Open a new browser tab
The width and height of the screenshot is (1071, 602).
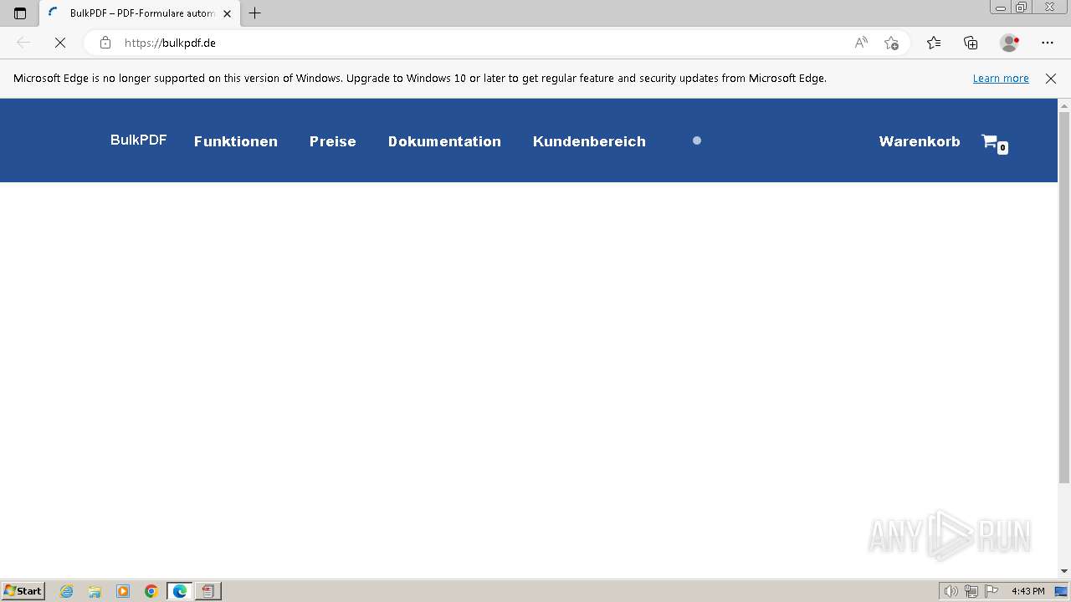pyautogui.click(x=255, y=13)
